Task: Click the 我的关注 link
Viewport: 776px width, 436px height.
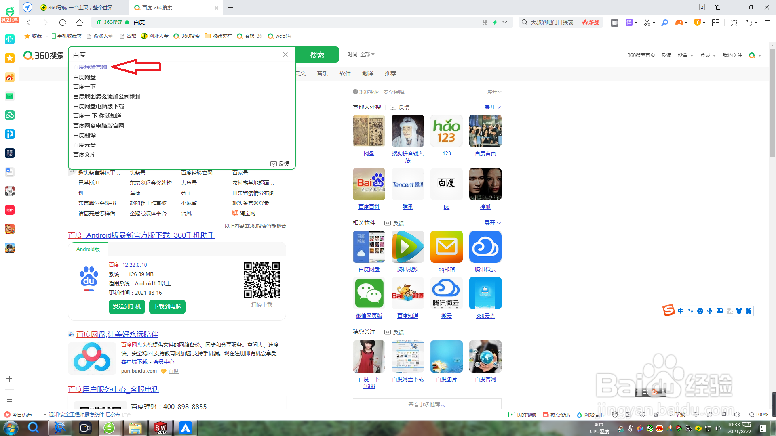Action: coord(732,55)
